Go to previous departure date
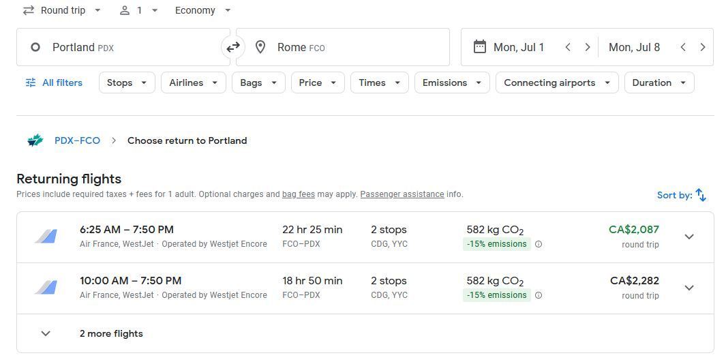Image resolution: width=726 pixels, height=362 pixels. tap(568, 47)
